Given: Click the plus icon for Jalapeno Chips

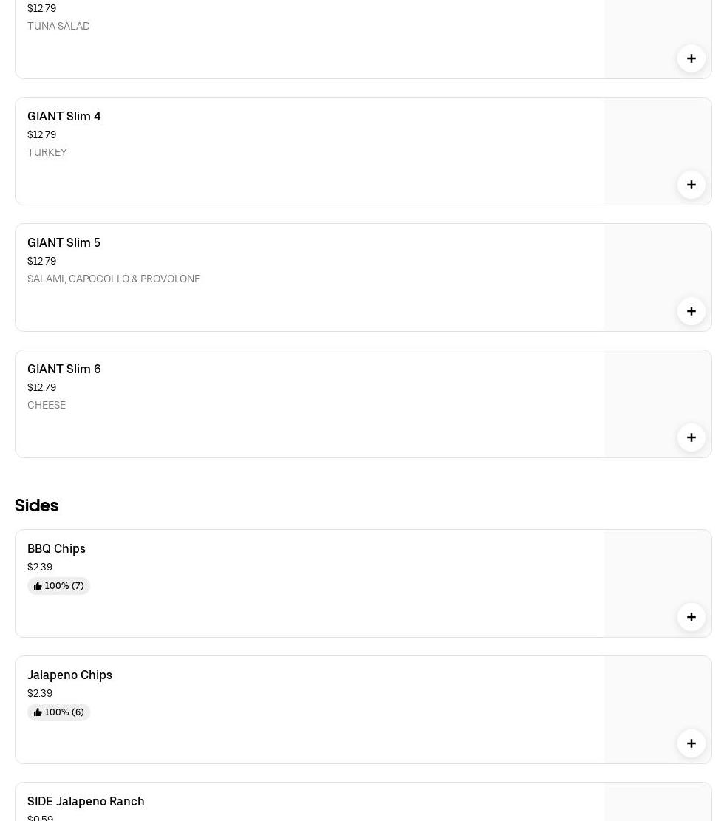Looking at the screenshot, I should click(691, 743).
